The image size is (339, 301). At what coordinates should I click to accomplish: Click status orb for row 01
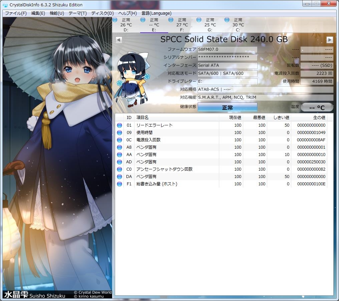point(119,125)
